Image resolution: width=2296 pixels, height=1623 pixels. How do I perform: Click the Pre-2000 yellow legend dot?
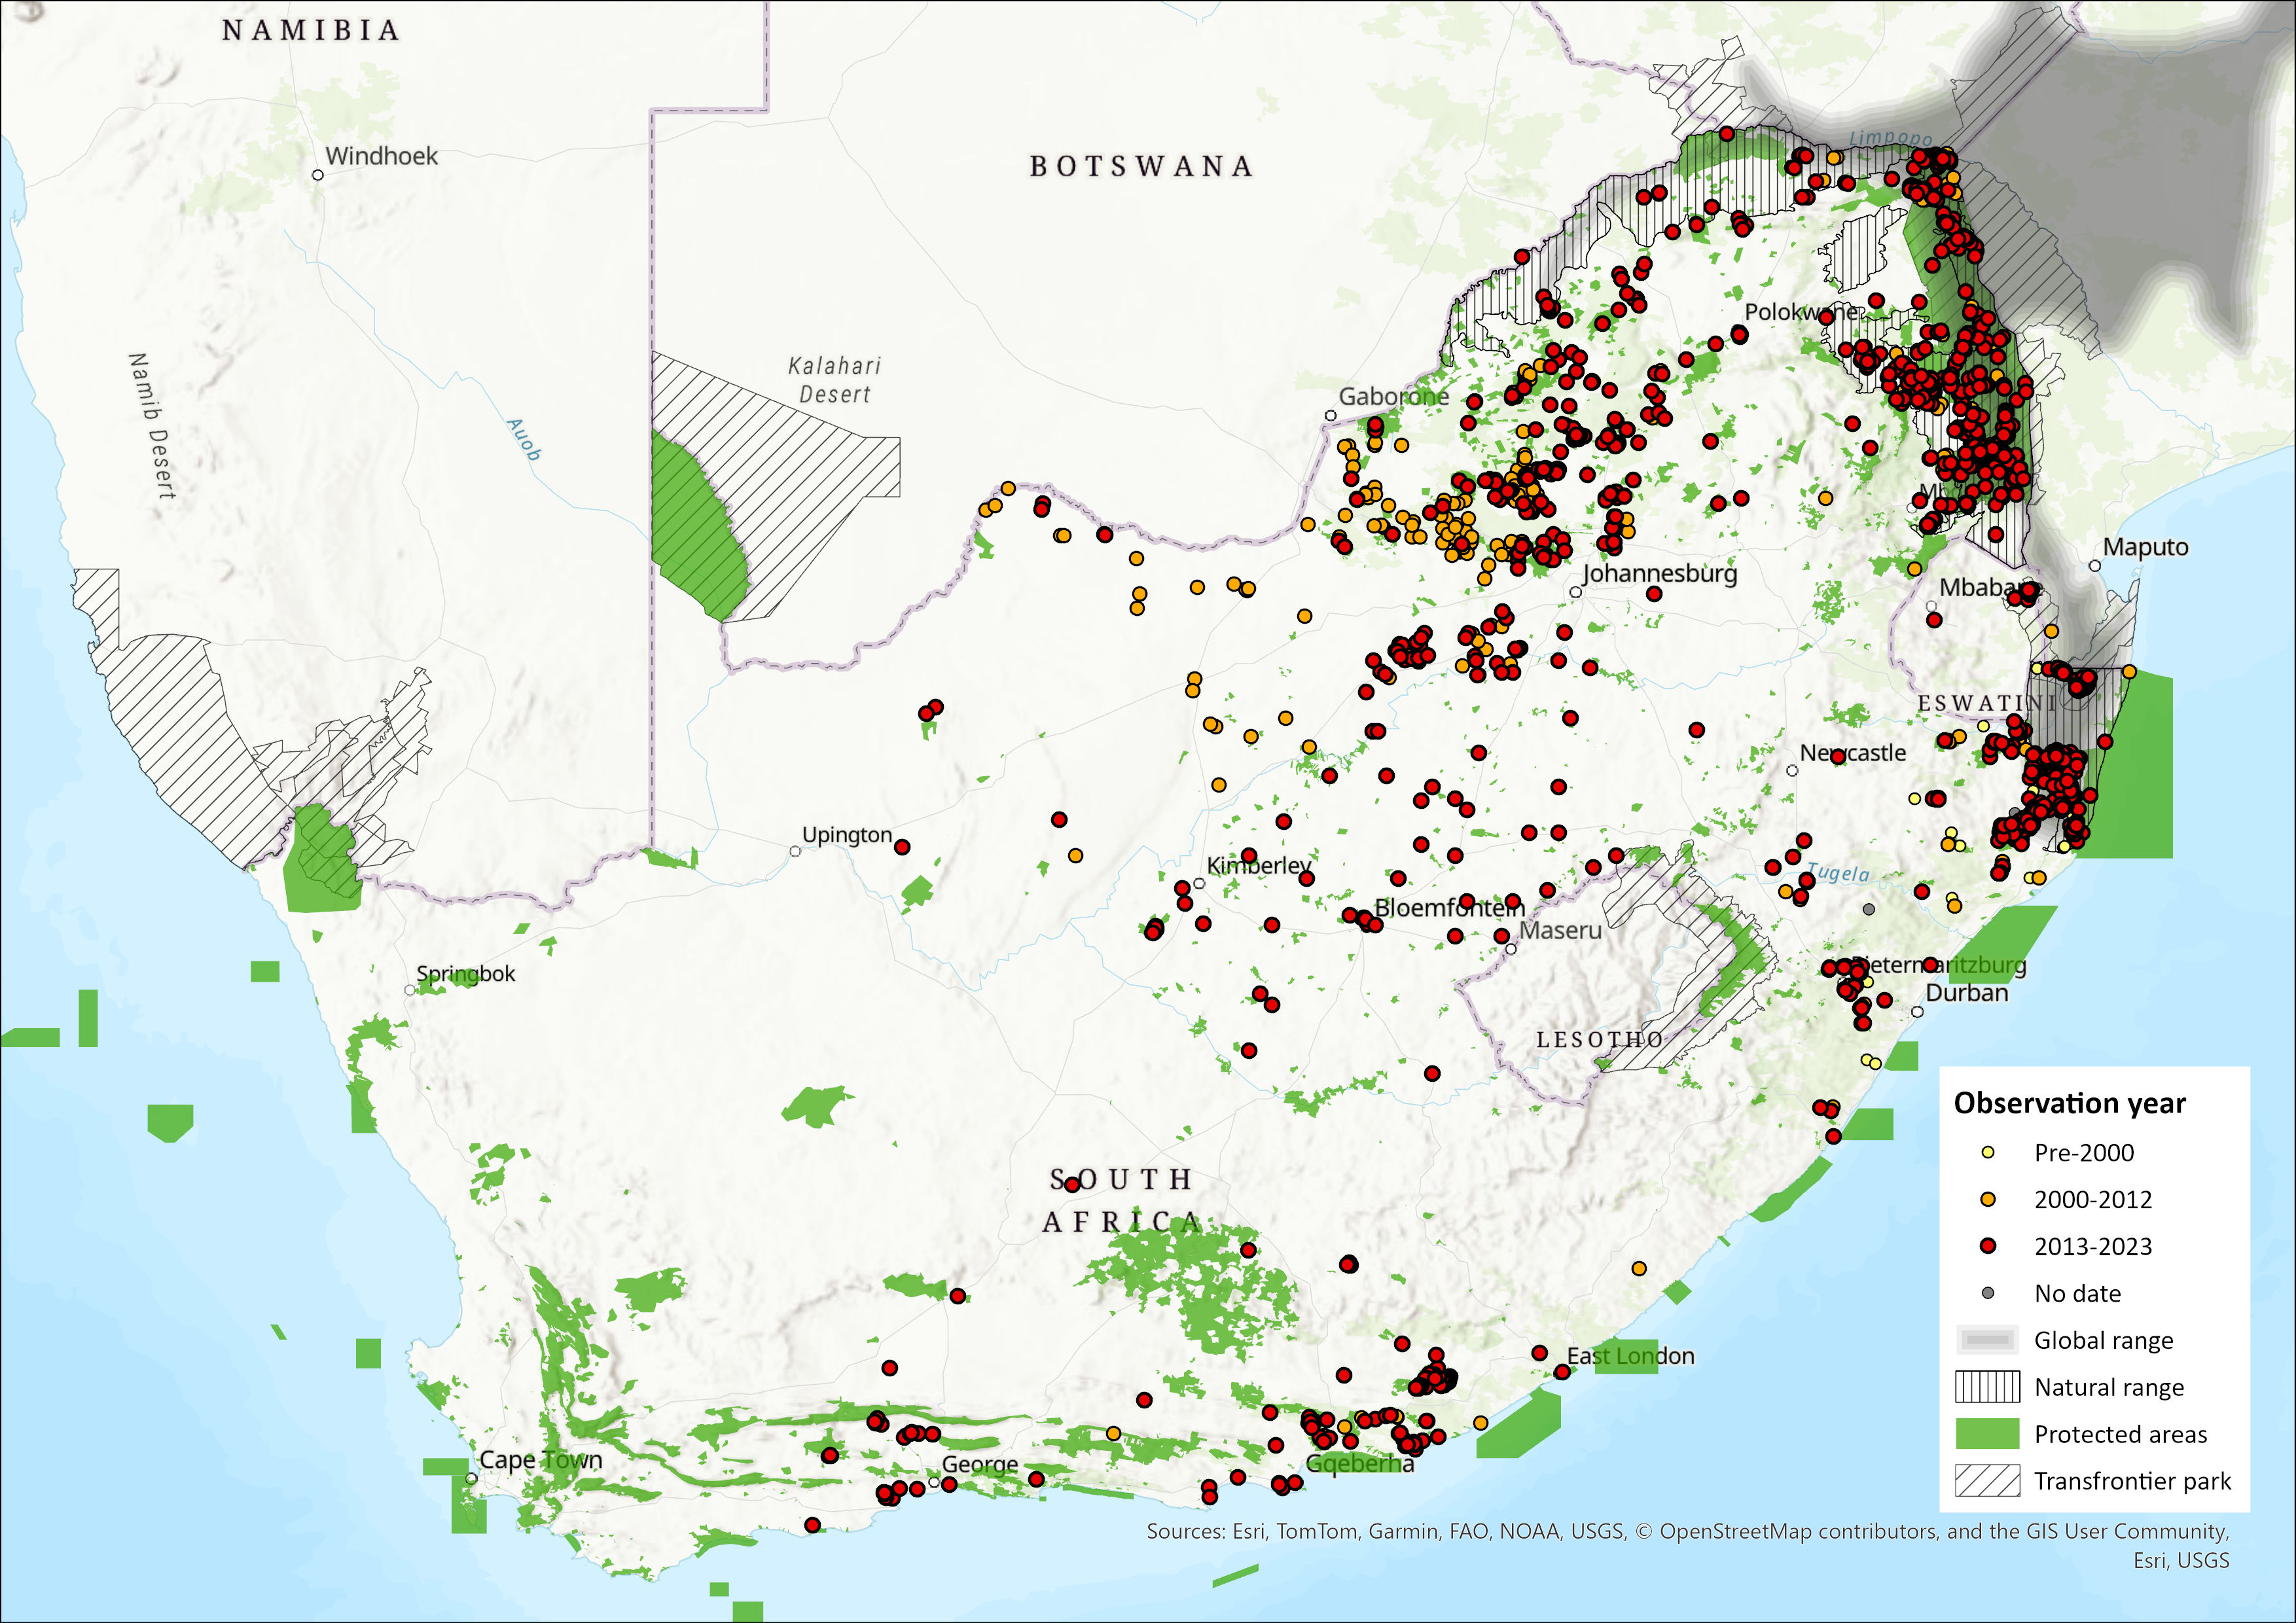pyautogui.click(x=1987, y=1153)
